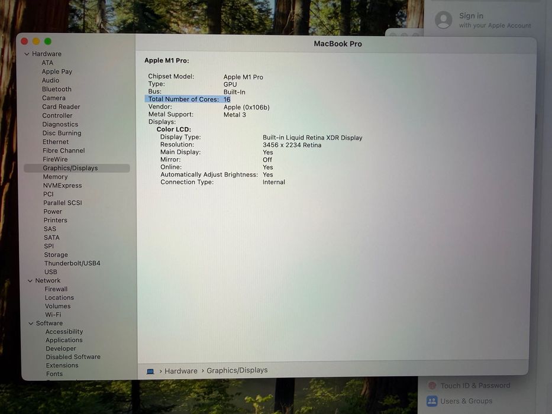Select SAS in the sidebar
This screenshot has height=414, width=552.
pyautogui.click(x=50, y=229)
